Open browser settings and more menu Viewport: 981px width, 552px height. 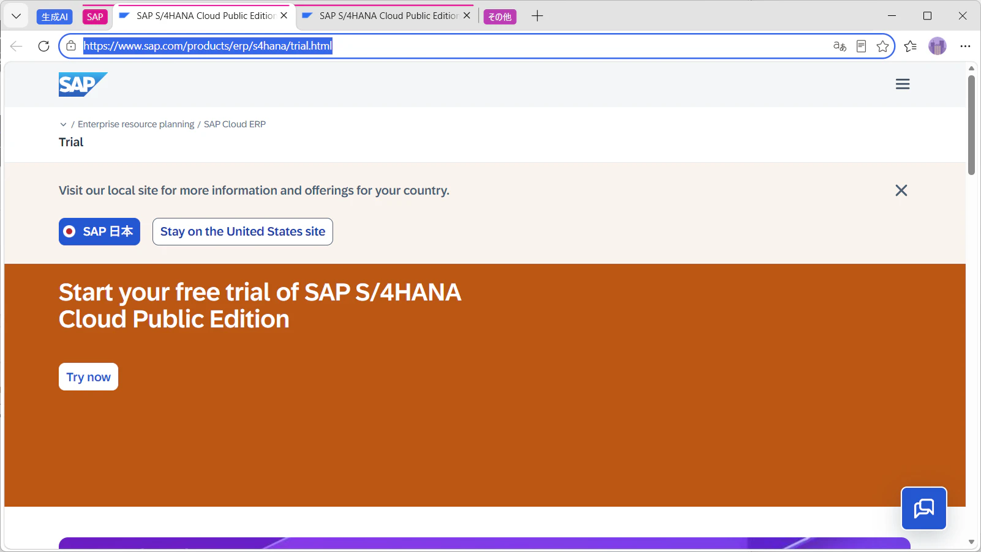pos(965,46)
